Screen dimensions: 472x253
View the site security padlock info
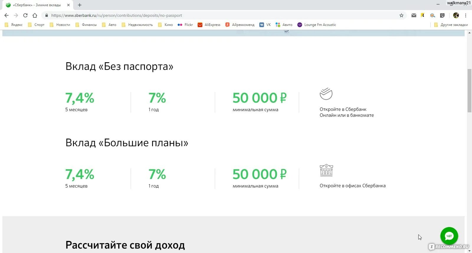(x=46, y=15)
